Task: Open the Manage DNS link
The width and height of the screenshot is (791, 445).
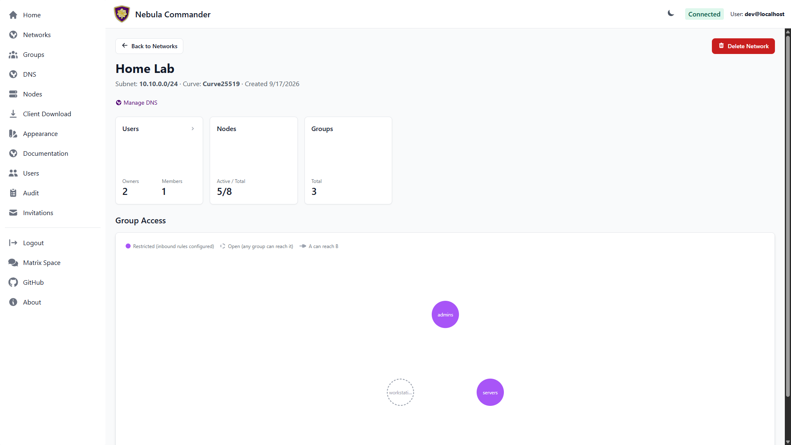Action: 136,103
